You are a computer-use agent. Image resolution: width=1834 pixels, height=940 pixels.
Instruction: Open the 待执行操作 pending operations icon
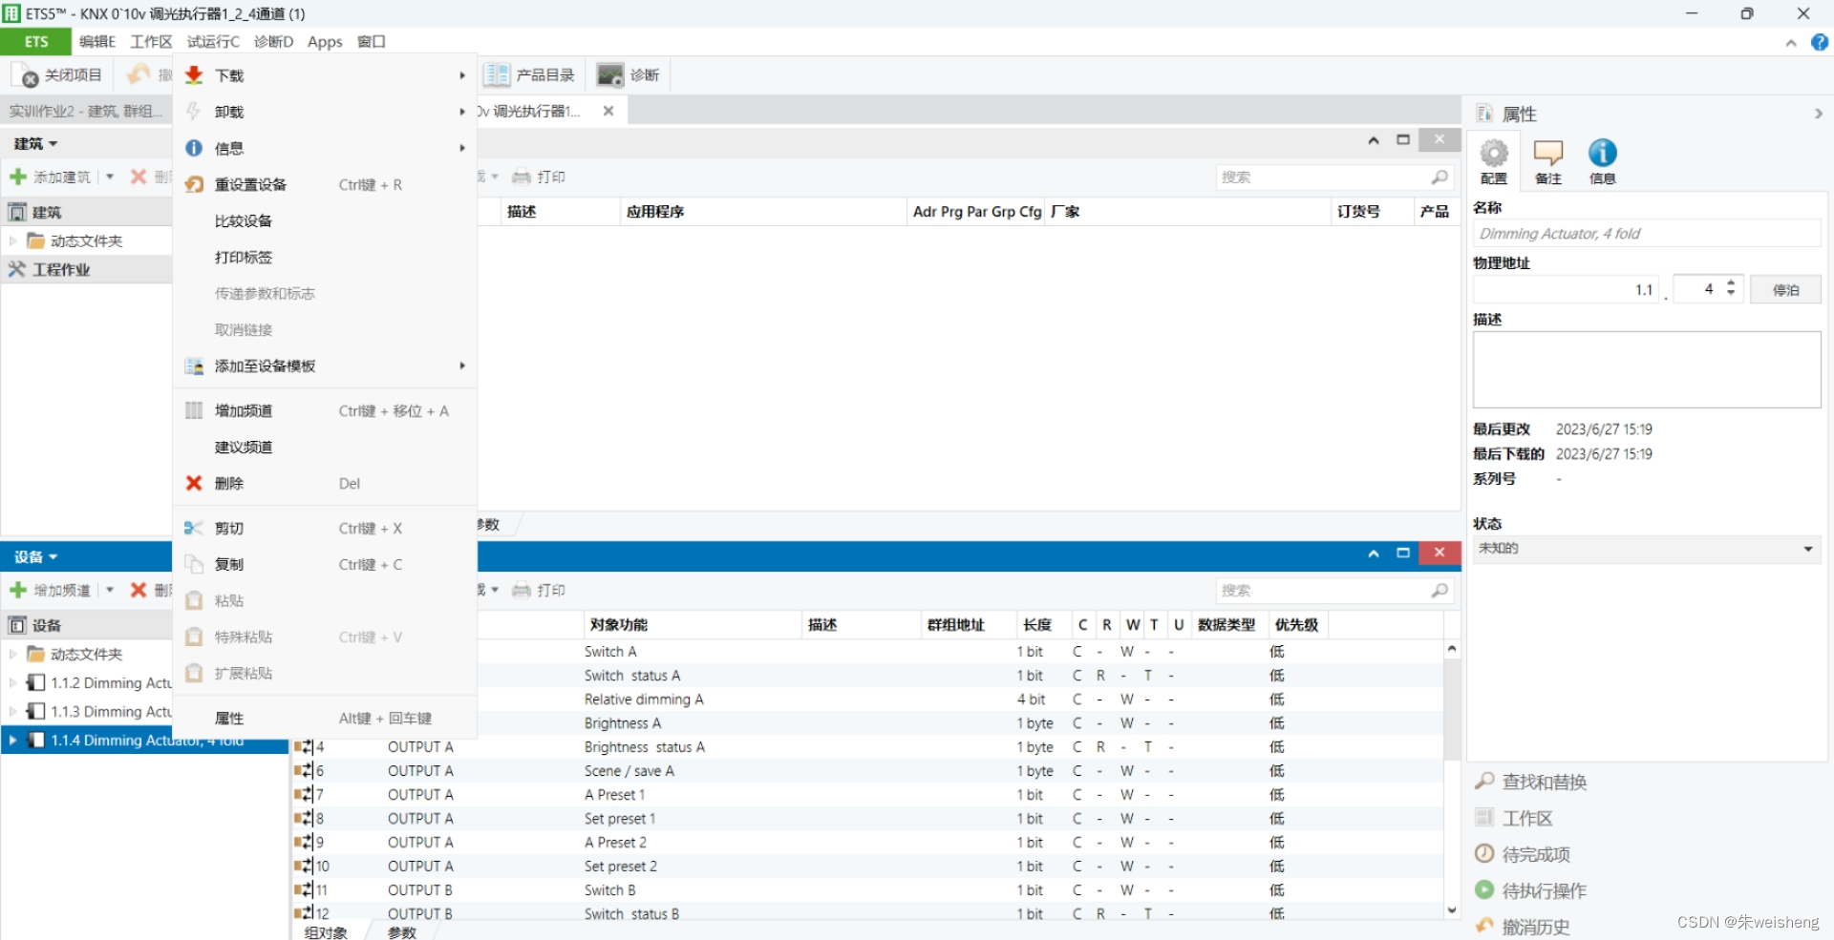coord(1484,890)
